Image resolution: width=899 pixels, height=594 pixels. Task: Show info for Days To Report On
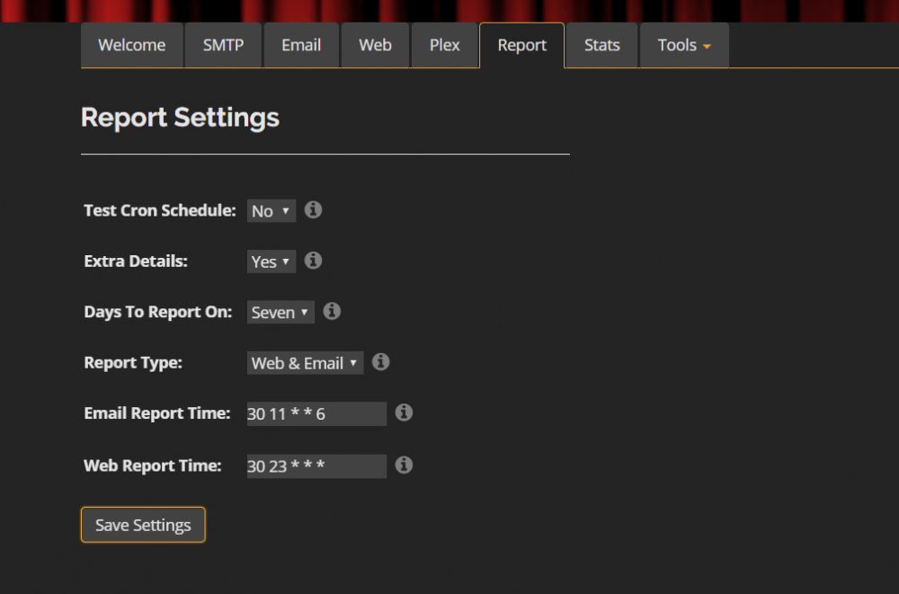[x=332, y=311]
